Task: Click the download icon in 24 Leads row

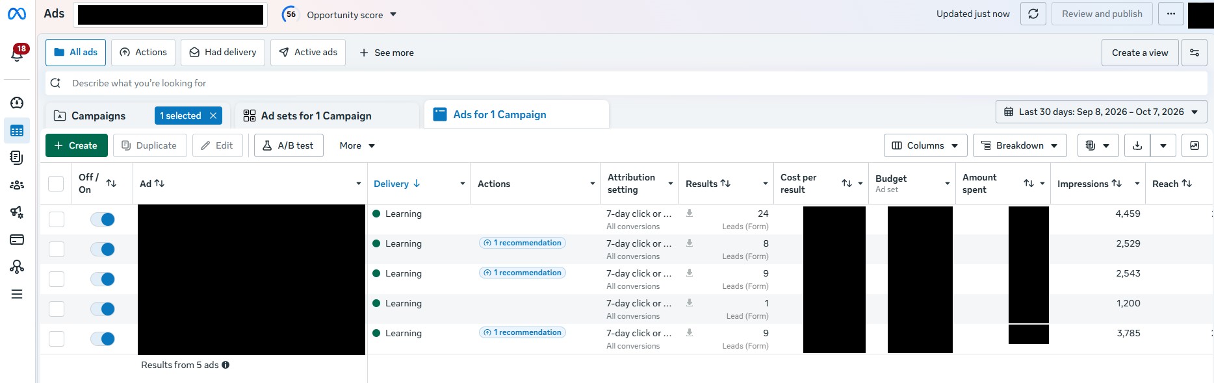Action: (x=690, y=213)
